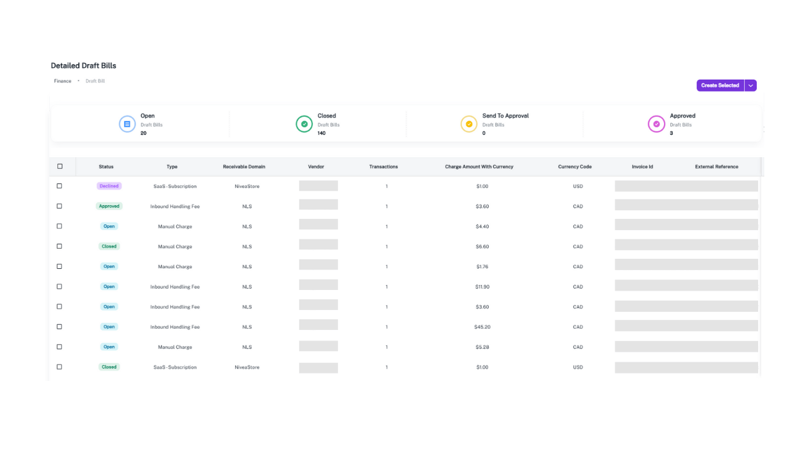The image size is (798, 449).
Task: Click the Open badge on the $4.40 row
Action: (109, 226)
